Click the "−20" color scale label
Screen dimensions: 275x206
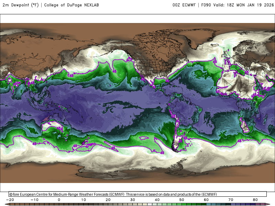click(10, 200)
